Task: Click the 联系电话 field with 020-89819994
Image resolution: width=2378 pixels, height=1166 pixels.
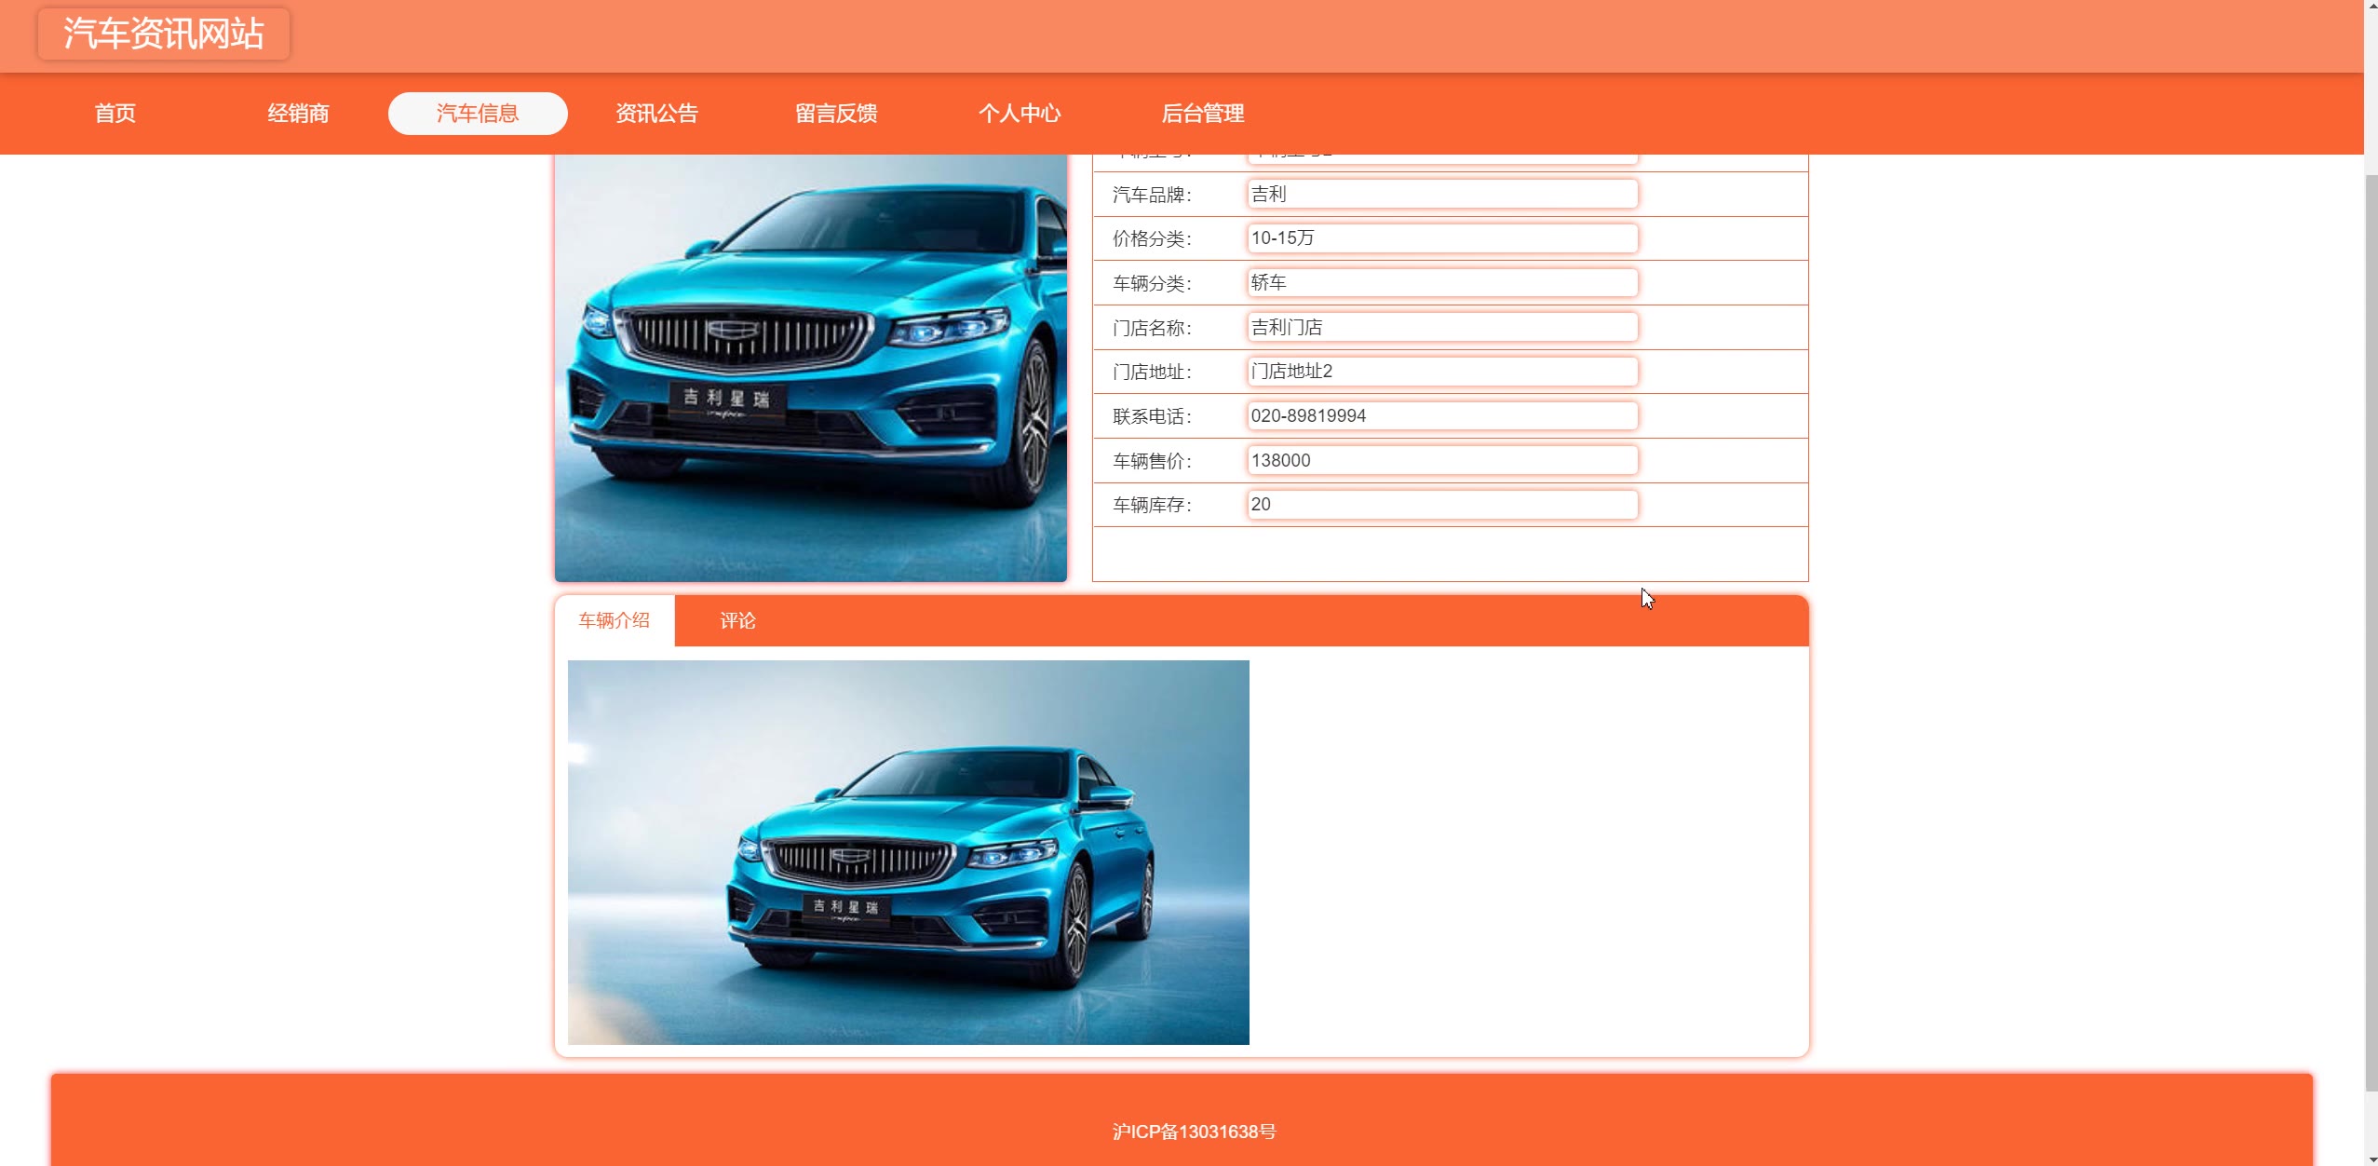Action: [x=1441, y=416]
